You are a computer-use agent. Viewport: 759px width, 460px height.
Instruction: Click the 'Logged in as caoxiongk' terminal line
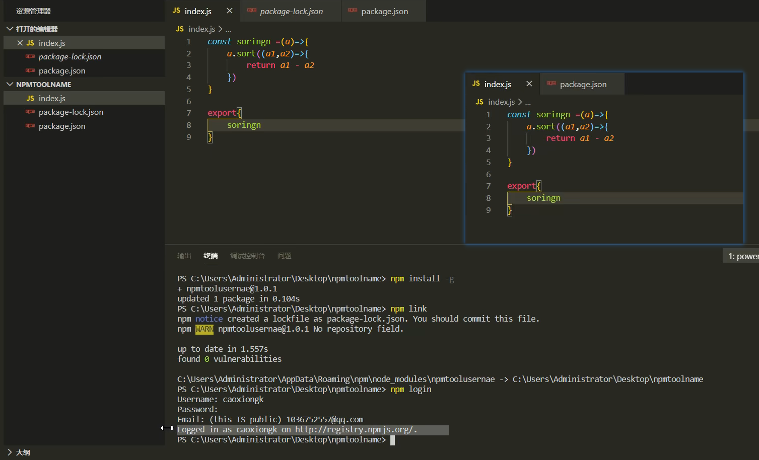pyautogui.click(x=297, y=430)
